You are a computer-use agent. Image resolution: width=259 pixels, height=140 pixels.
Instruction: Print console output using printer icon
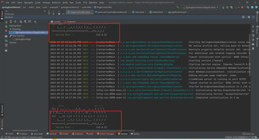tap(253, 44)
